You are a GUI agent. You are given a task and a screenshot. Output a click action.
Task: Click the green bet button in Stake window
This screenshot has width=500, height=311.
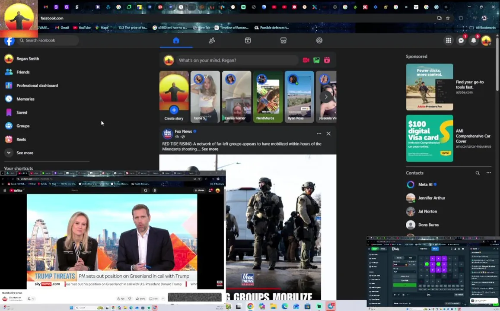point(404,285)
